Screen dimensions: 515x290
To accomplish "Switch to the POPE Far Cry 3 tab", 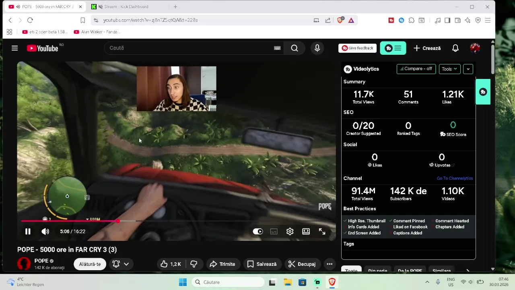I will (44, 6).
